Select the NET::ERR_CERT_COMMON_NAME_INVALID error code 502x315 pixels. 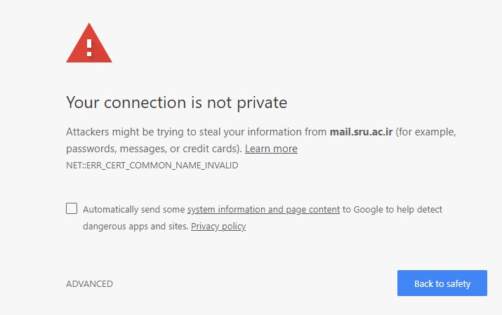click(152, 166)
